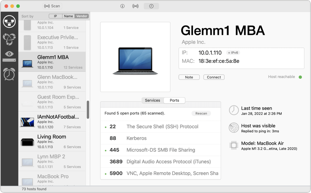The width and height of the screenshot is (311, 193).
Task: Open the alarm clock Wake on LAN section
Action: pyautogui.click(x=9, y=74)
